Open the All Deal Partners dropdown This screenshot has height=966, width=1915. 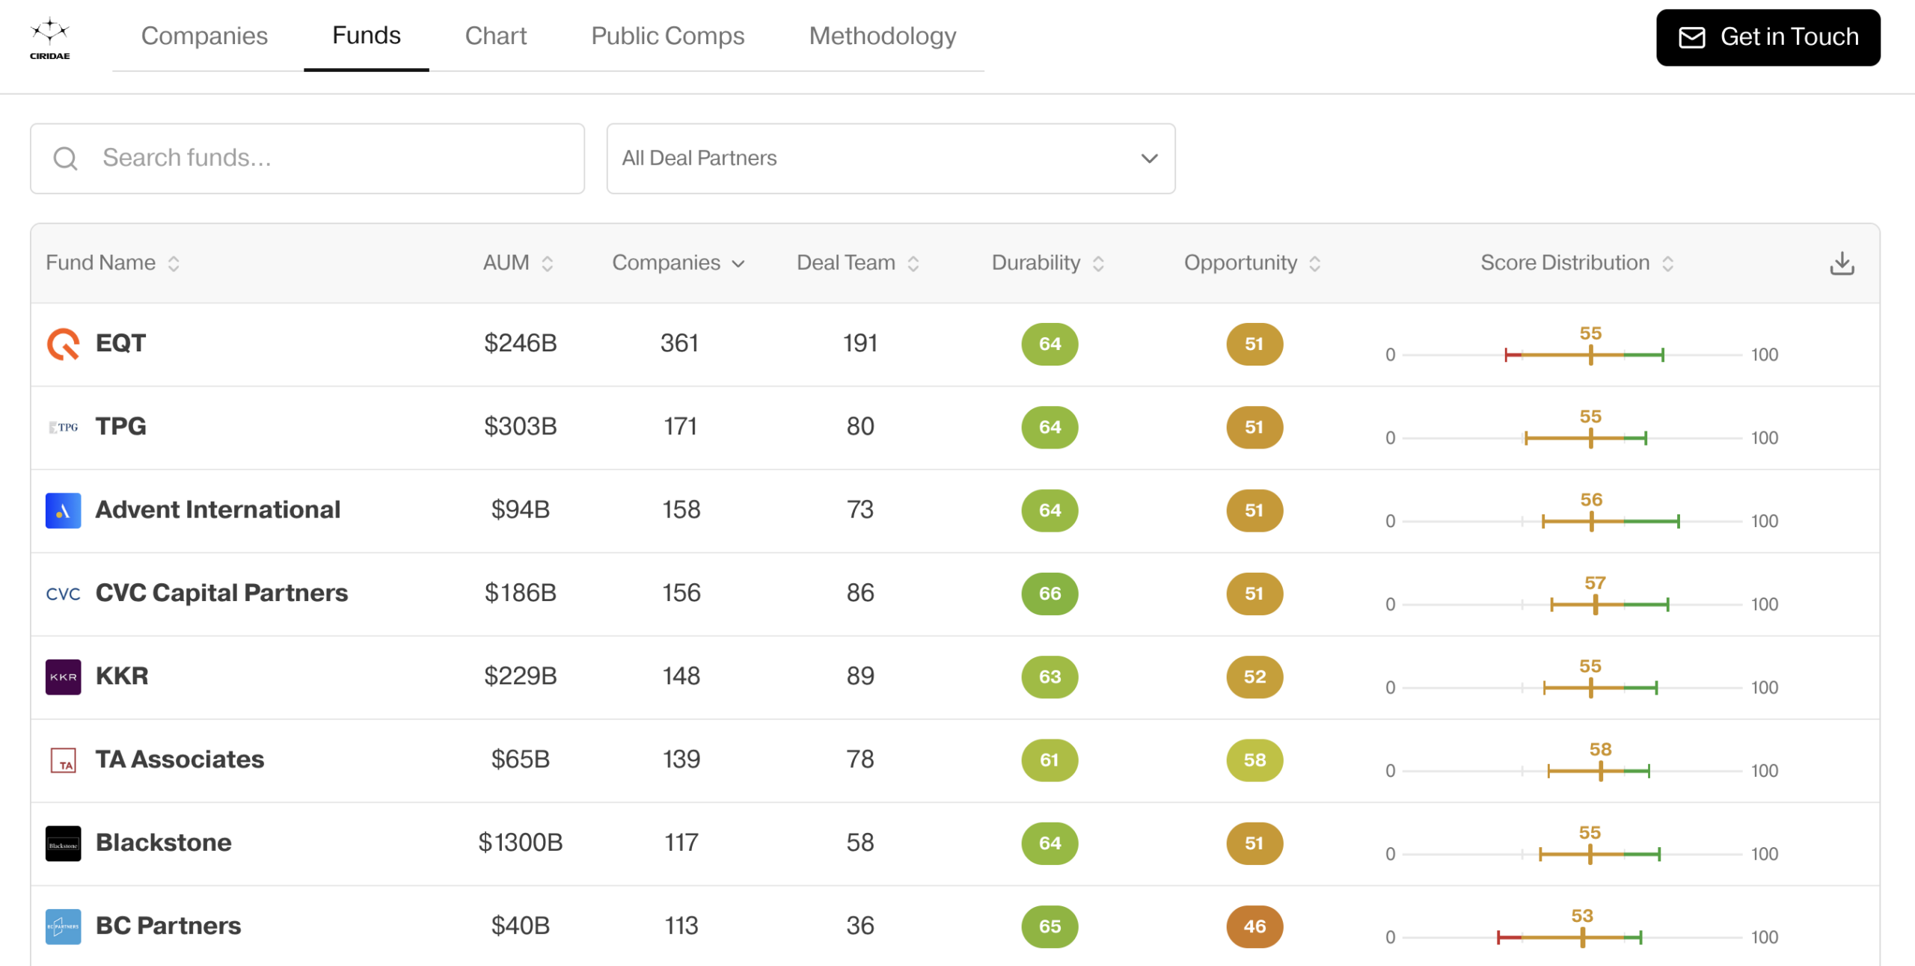coord(890,159)
